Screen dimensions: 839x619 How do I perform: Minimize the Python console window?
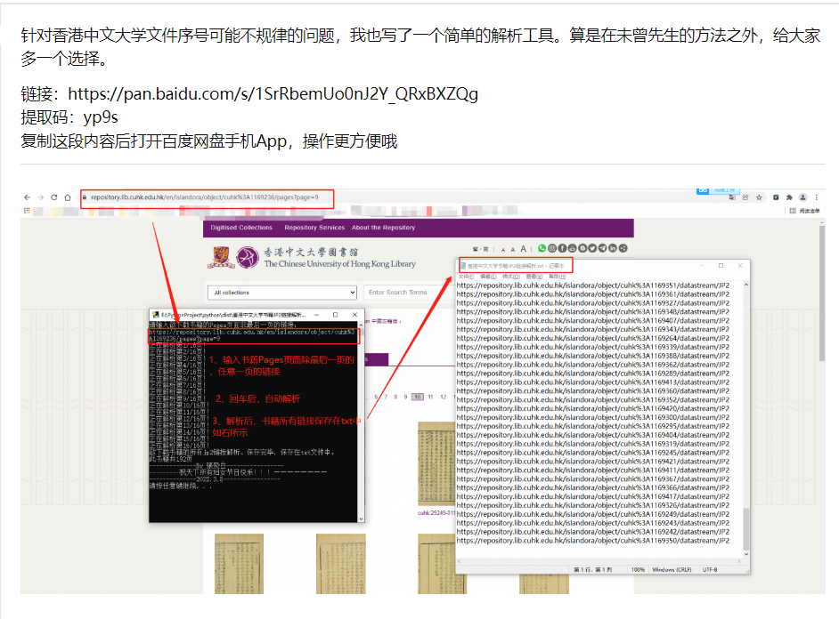[x=317, y=315]
